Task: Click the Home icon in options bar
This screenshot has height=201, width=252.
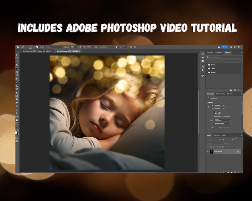Action: (18, 47)
